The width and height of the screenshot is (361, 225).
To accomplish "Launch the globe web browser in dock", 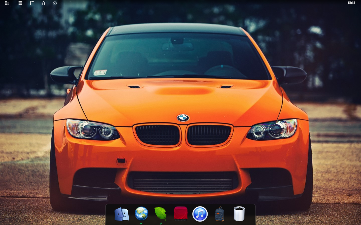I will [141, 213].
